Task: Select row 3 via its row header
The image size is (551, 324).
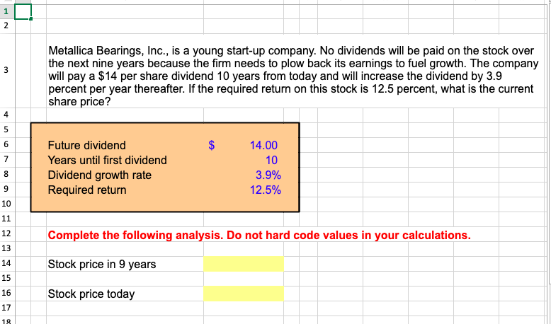Action: pos(6,70)
